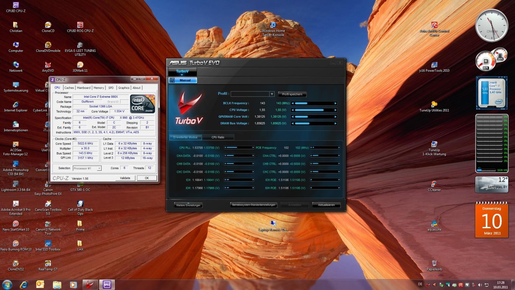Open Adobe Acrobat 9 Pro Extended icon
Viewport: 515px width, 290px height.
[x=16, y=208]
